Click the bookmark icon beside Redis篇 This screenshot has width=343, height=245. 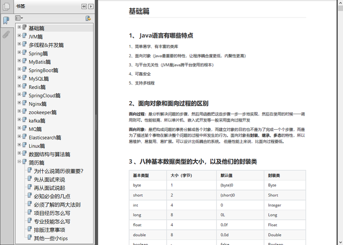coord(24,87)
